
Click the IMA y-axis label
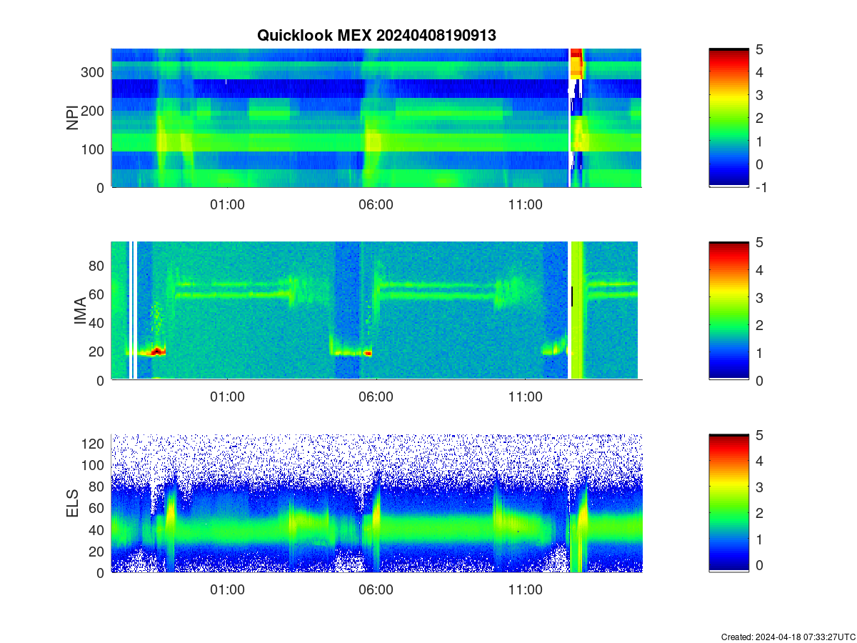tap(79, 311)
